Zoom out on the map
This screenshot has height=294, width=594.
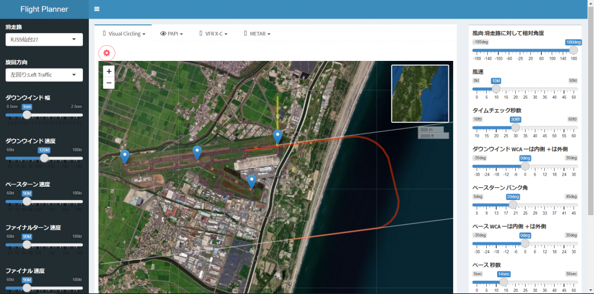(109, 83)
